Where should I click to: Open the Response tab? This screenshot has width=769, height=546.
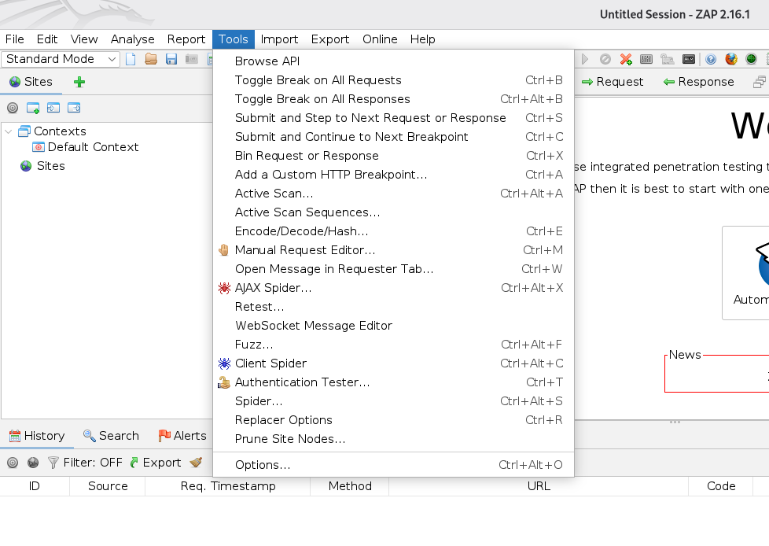[x=698, y=82]
